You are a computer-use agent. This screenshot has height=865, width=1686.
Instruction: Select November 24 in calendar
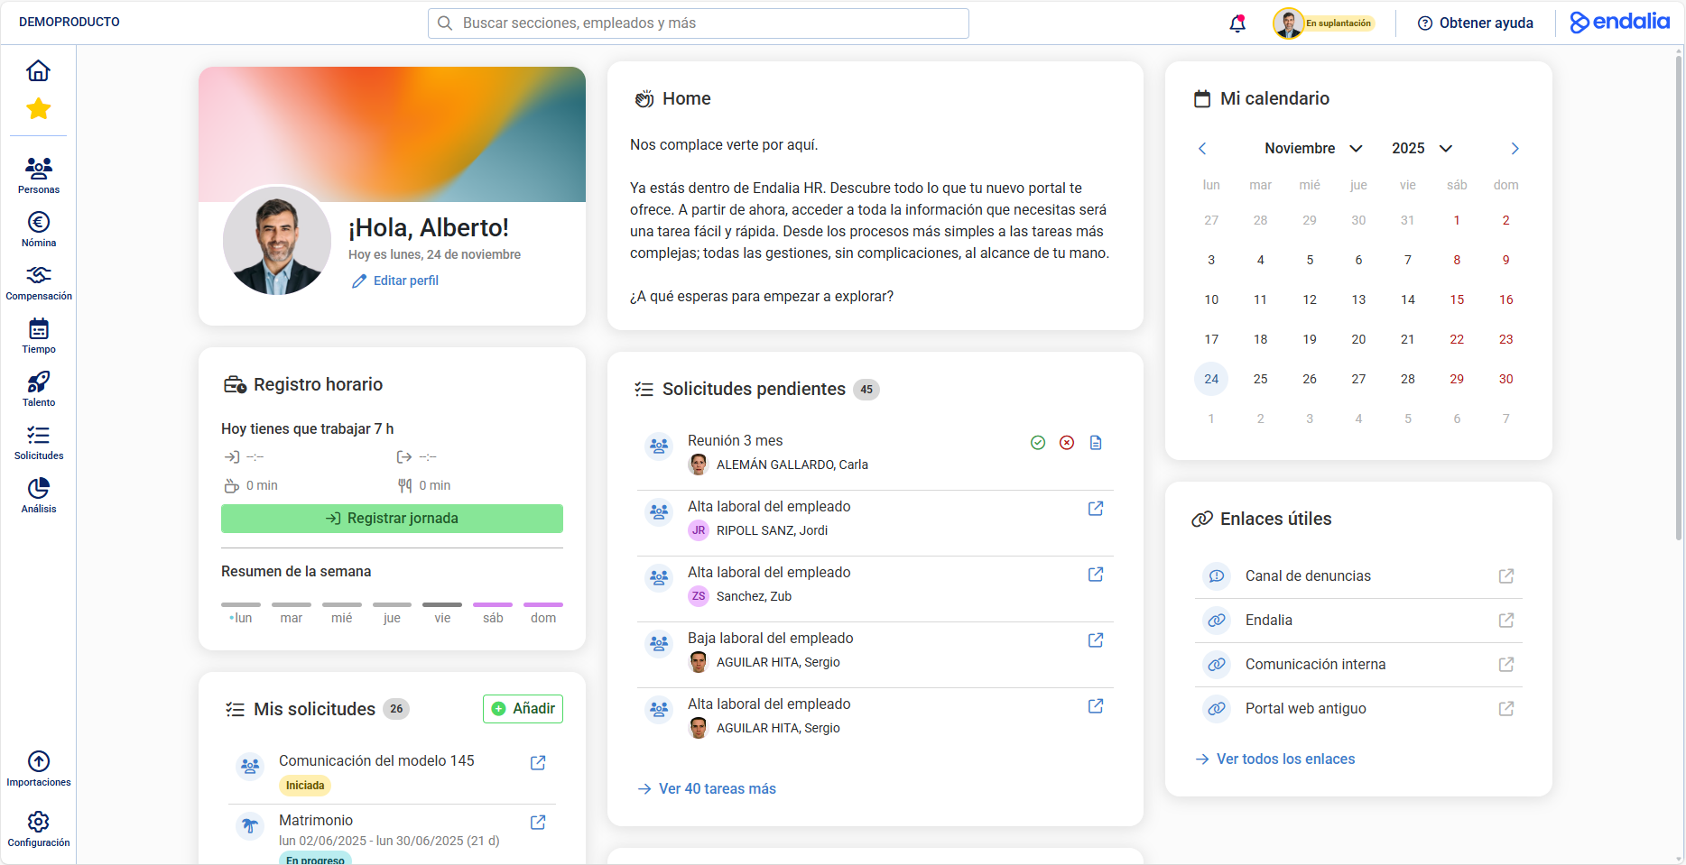[1211, 379]
